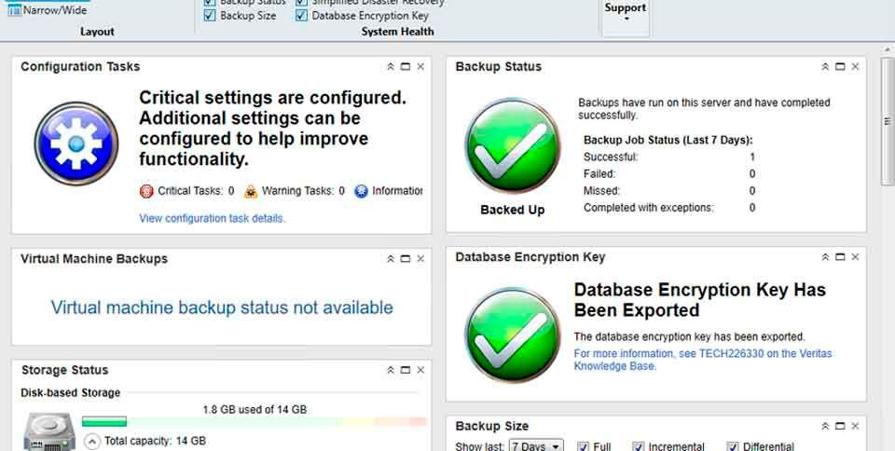Collapse the Total capacity details chevron
This screenshot has width=895, height=451.
(x=92, y=442)
